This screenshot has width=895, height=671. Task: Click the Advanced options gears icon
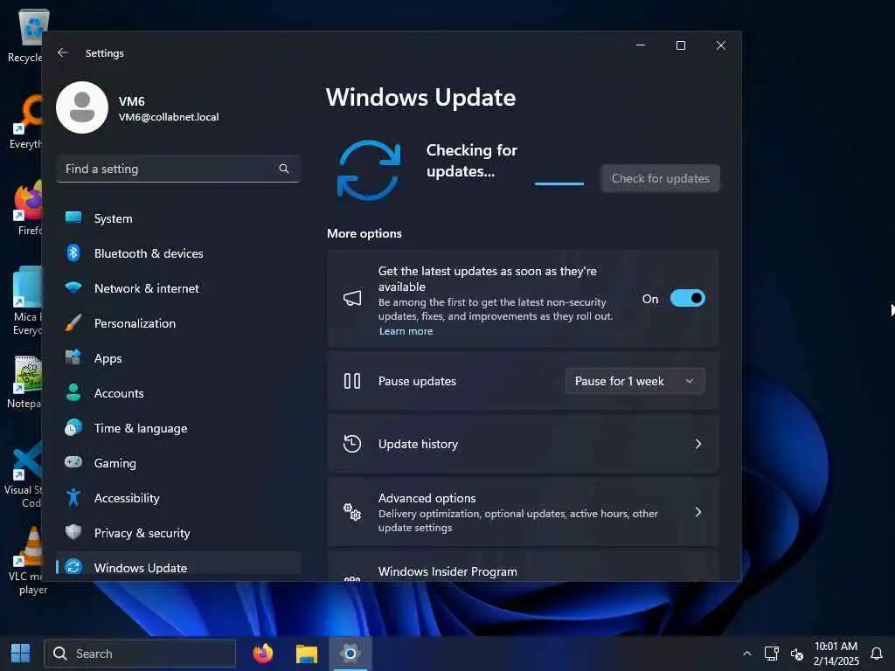[352, 512]
